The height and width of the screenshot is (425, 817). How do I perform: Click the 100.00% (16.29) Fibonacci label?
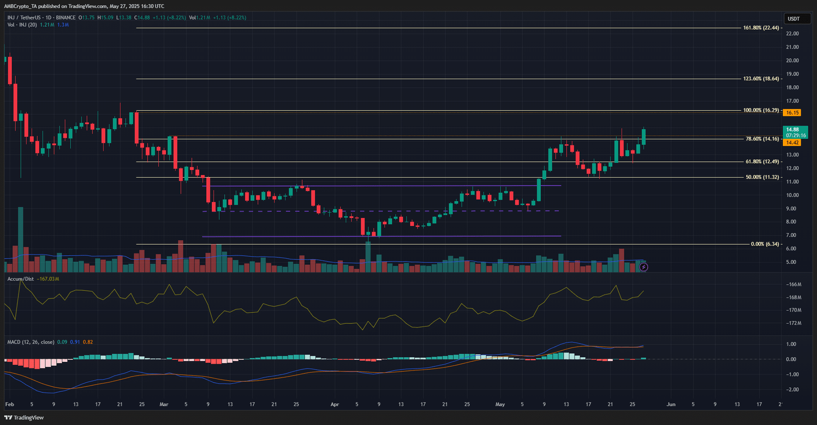[x=761, y=110]
